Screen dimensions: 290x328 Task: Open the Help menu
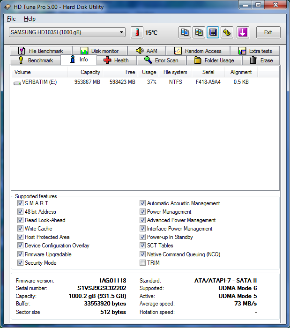(x=30, y=19)
